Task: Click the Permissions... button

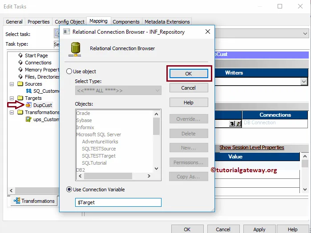Action: click(189, 162)
